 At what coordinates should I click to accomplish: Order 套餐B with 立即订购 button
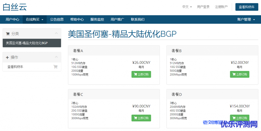240,75
